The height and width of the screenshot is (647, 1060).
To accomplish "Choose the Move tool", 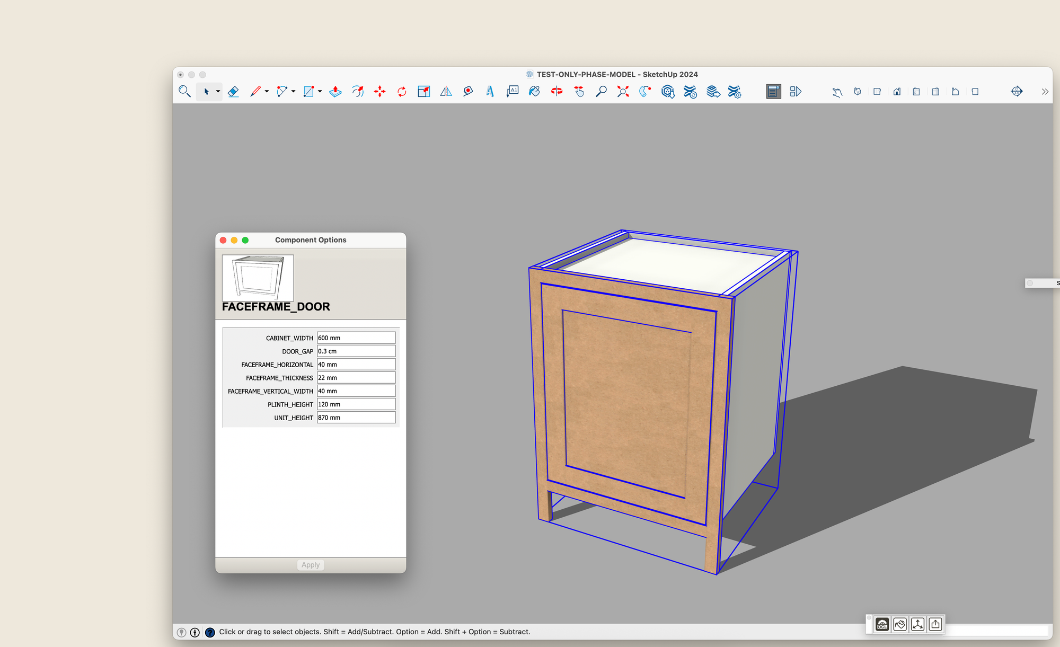I will pyautogui.click(x=379, y=92).
